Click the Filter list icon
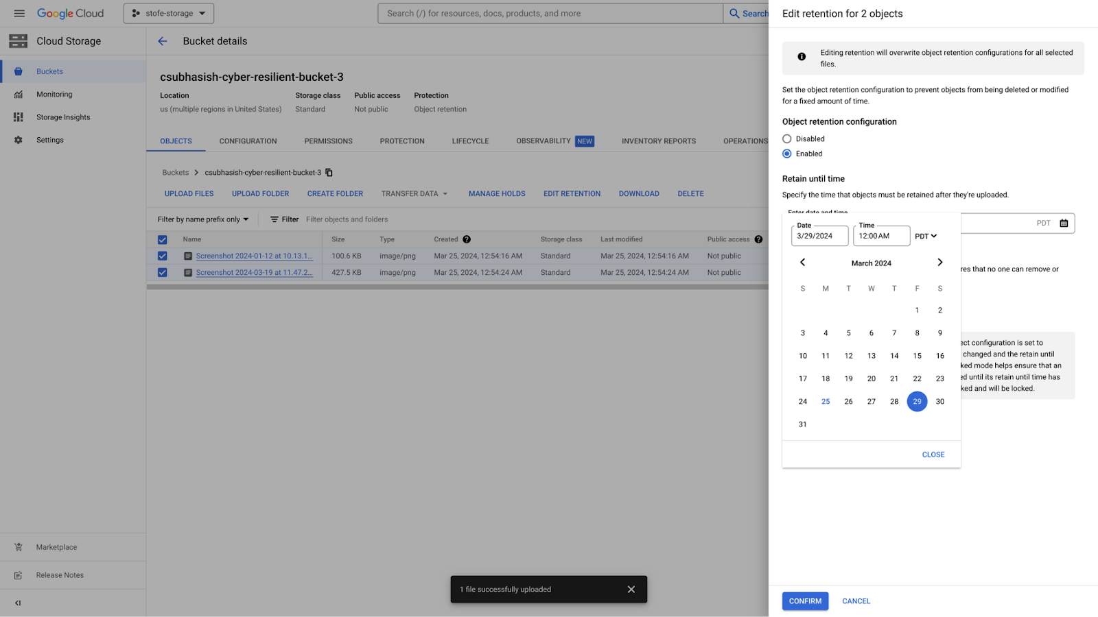Screen dimensions: 1098x617 274,219
